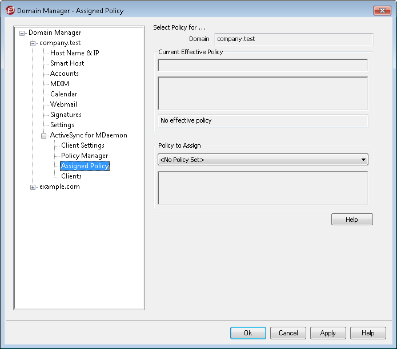397x349 pixels.
Task: Select Host Name & IP tree item
Action: [x=75, y=53]
